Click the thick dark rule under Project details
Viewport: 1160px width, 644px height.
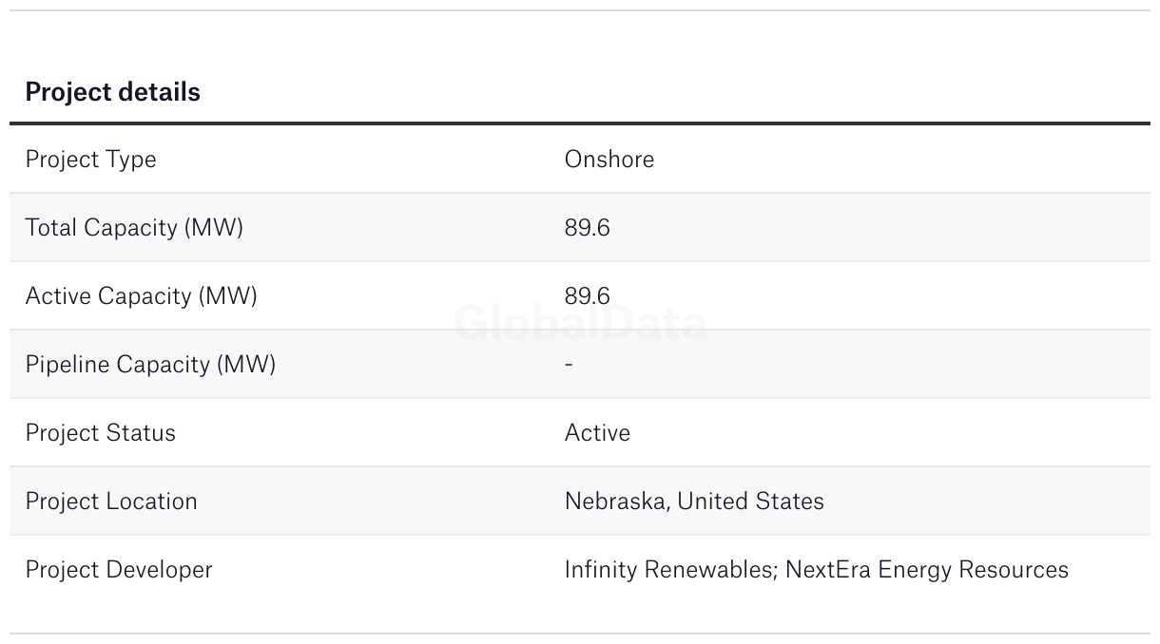pyautogui.click(x=580, y=123)
